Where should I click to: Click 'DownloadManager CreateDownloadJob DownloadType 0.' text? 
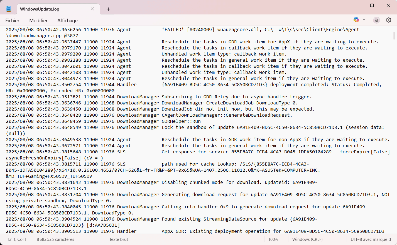(x=230, y=103)
